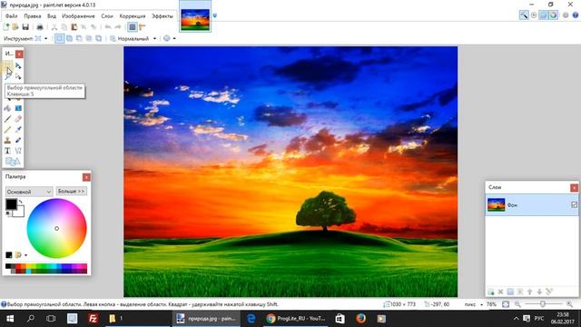Viewport: 581px width, 327px height.
Task: Open the Основной color mode dropdown
Action: [28, 192]
